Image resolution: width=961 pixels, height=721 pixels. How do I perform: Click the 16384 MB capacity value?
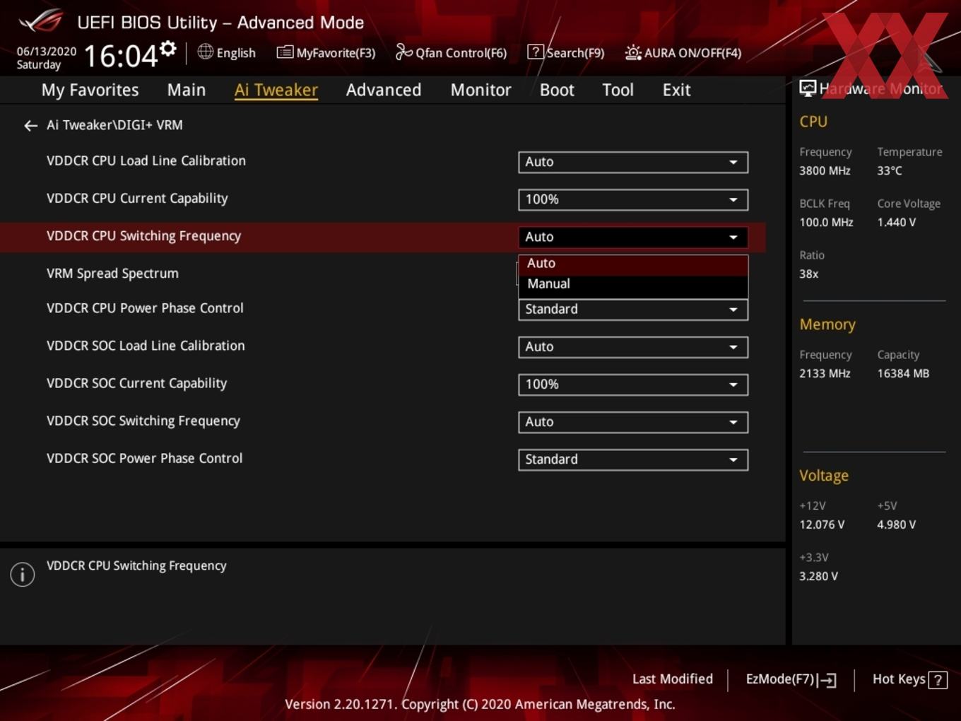pyautogui.click(x=903, y=374)
